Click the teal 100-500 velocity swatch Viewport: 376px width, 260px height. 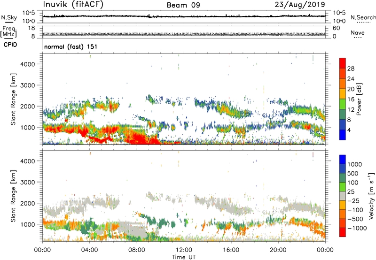(x=343, y=178)
